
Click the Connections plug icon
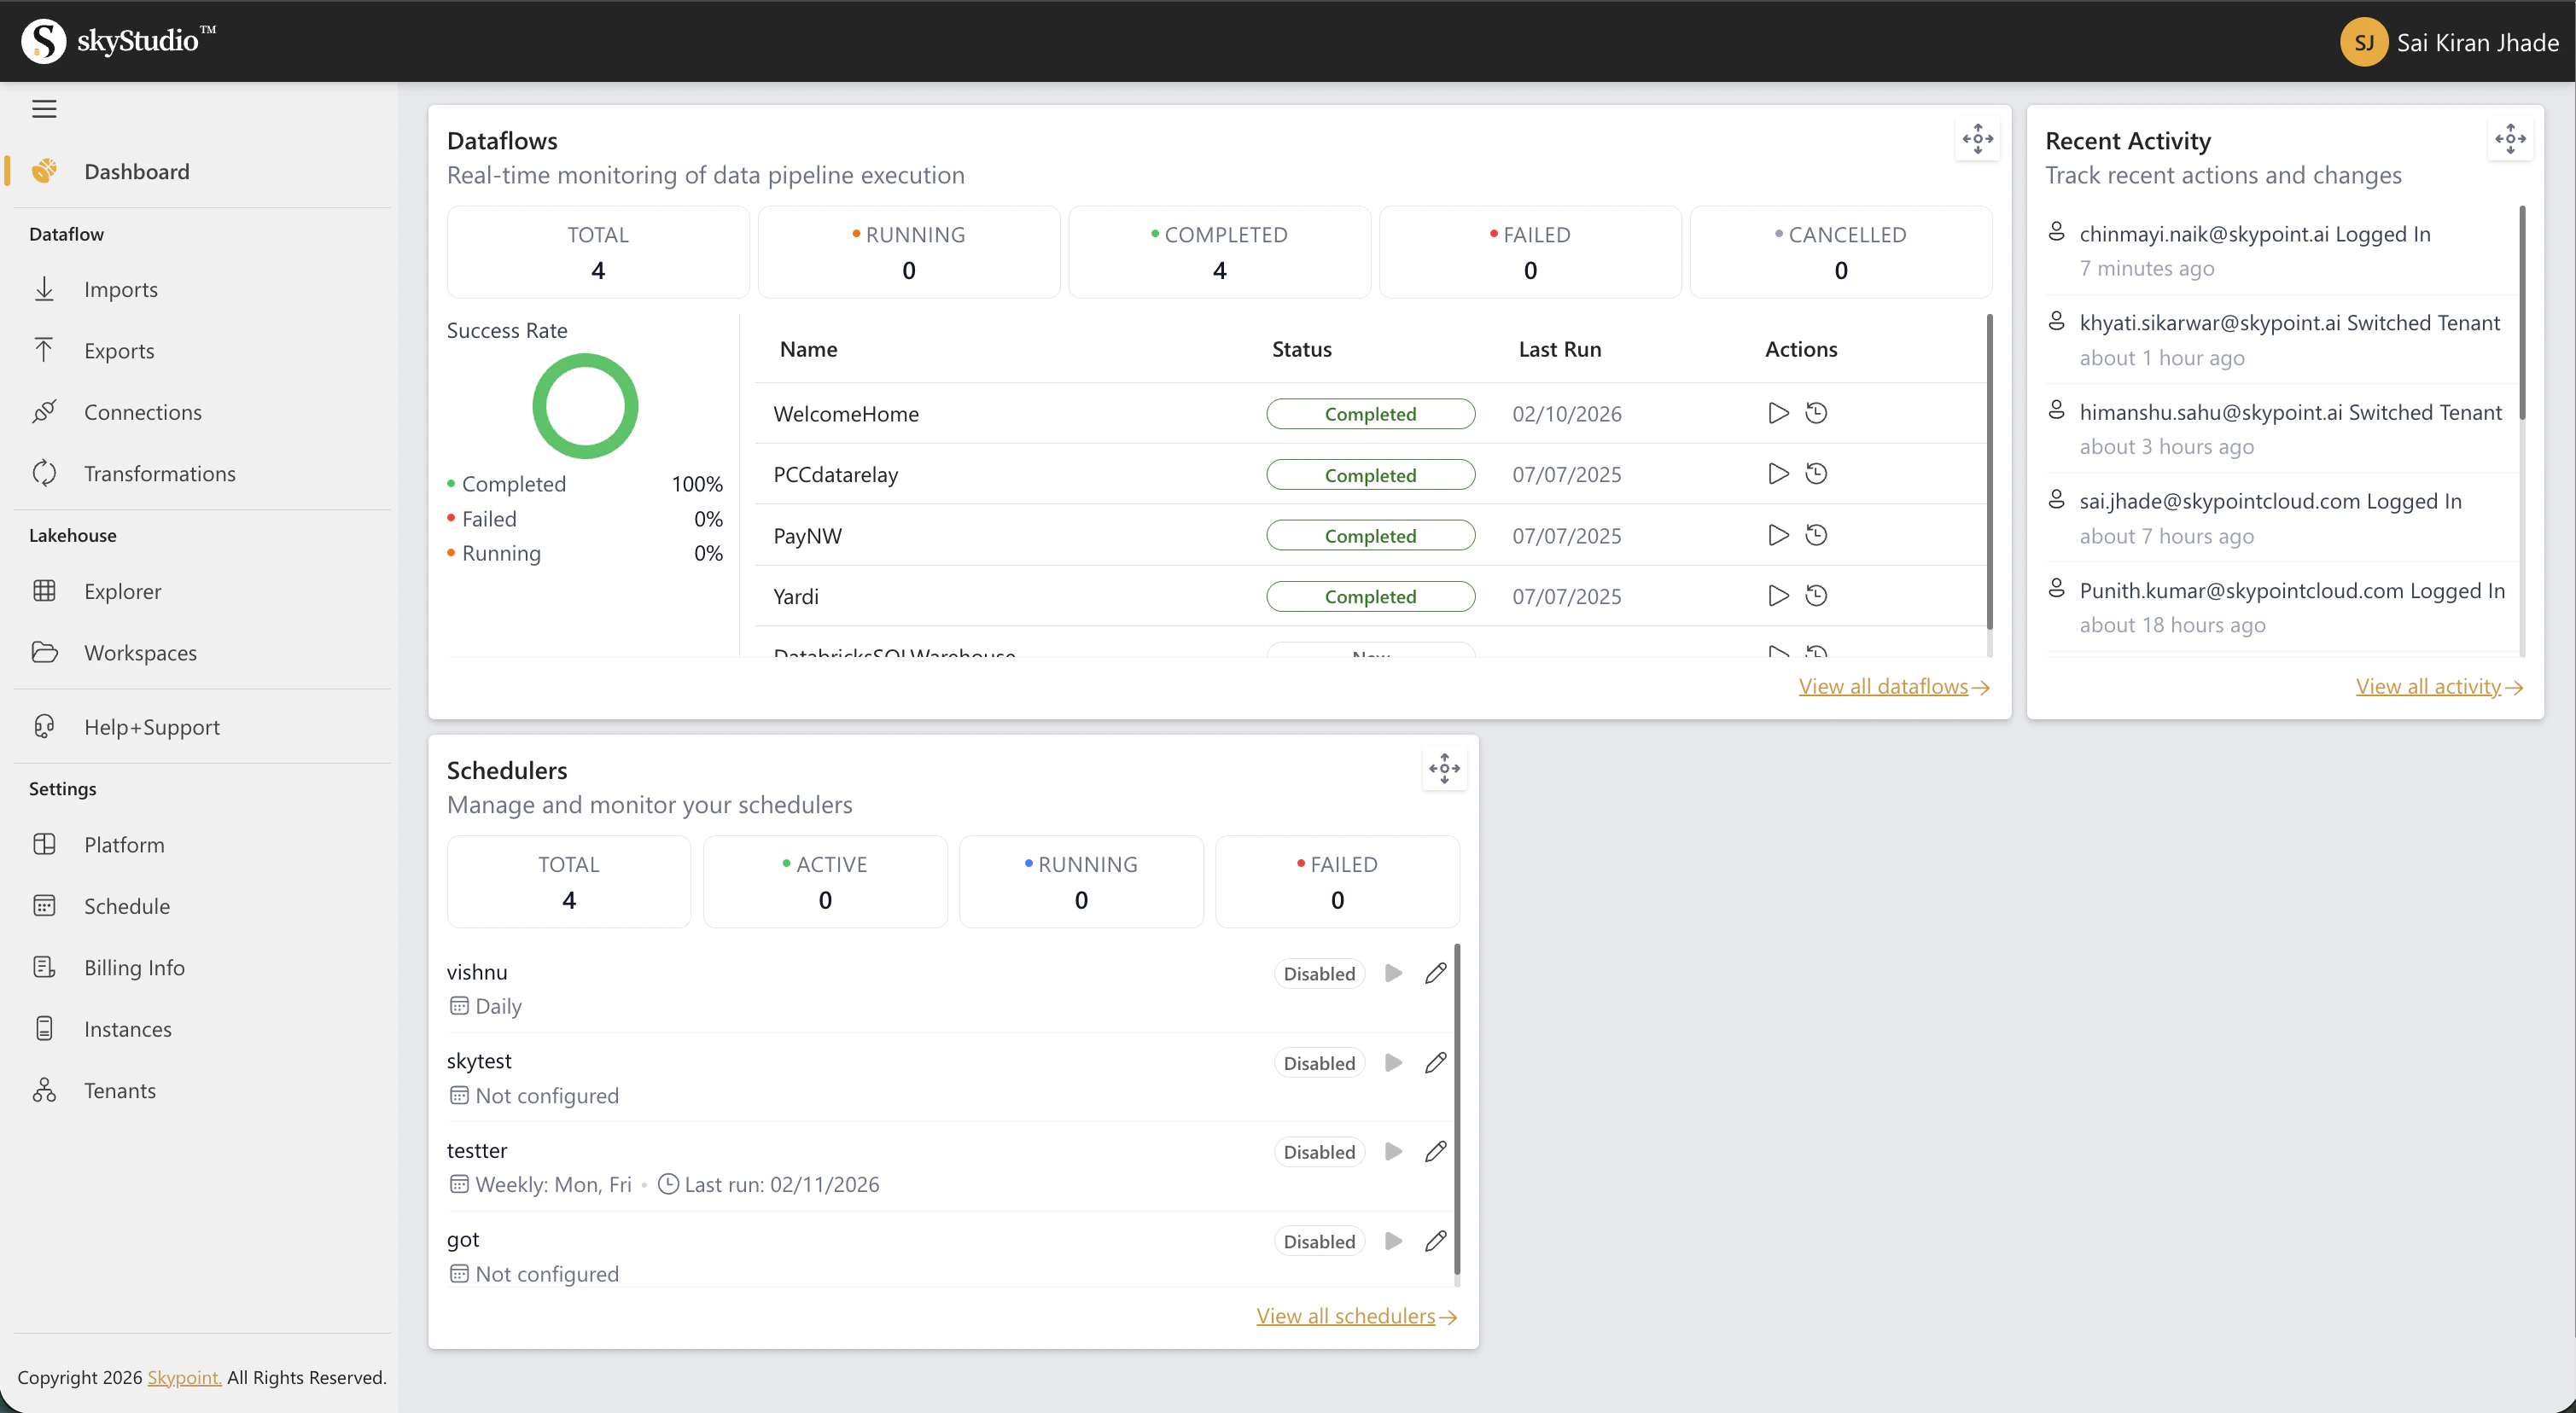[x=46, y=411]
